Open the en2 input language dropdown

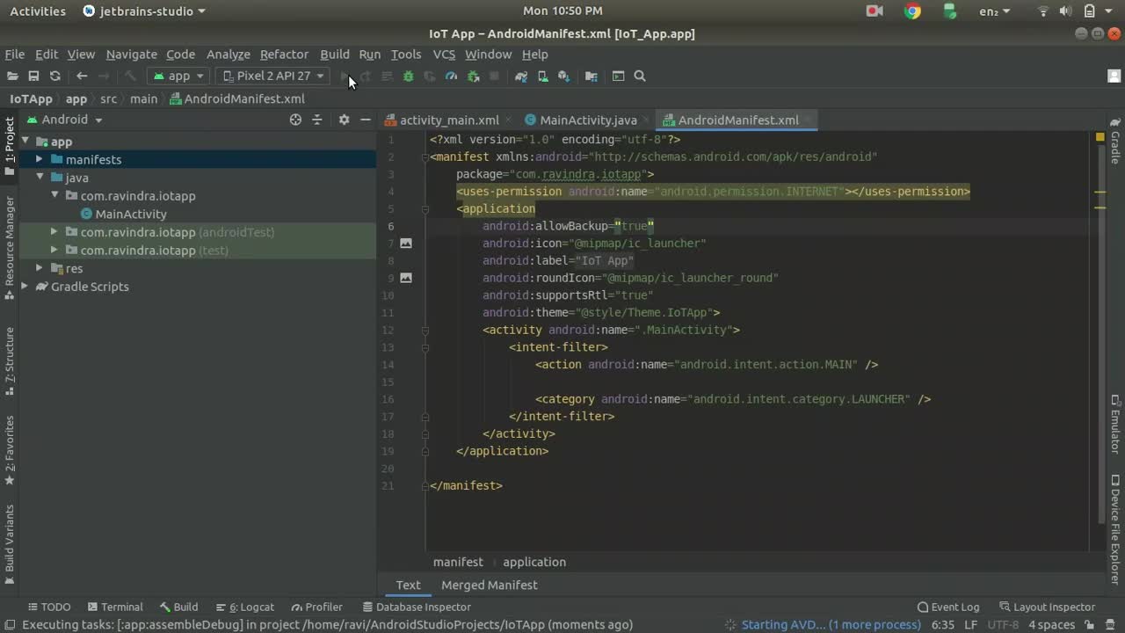[995, 11]
